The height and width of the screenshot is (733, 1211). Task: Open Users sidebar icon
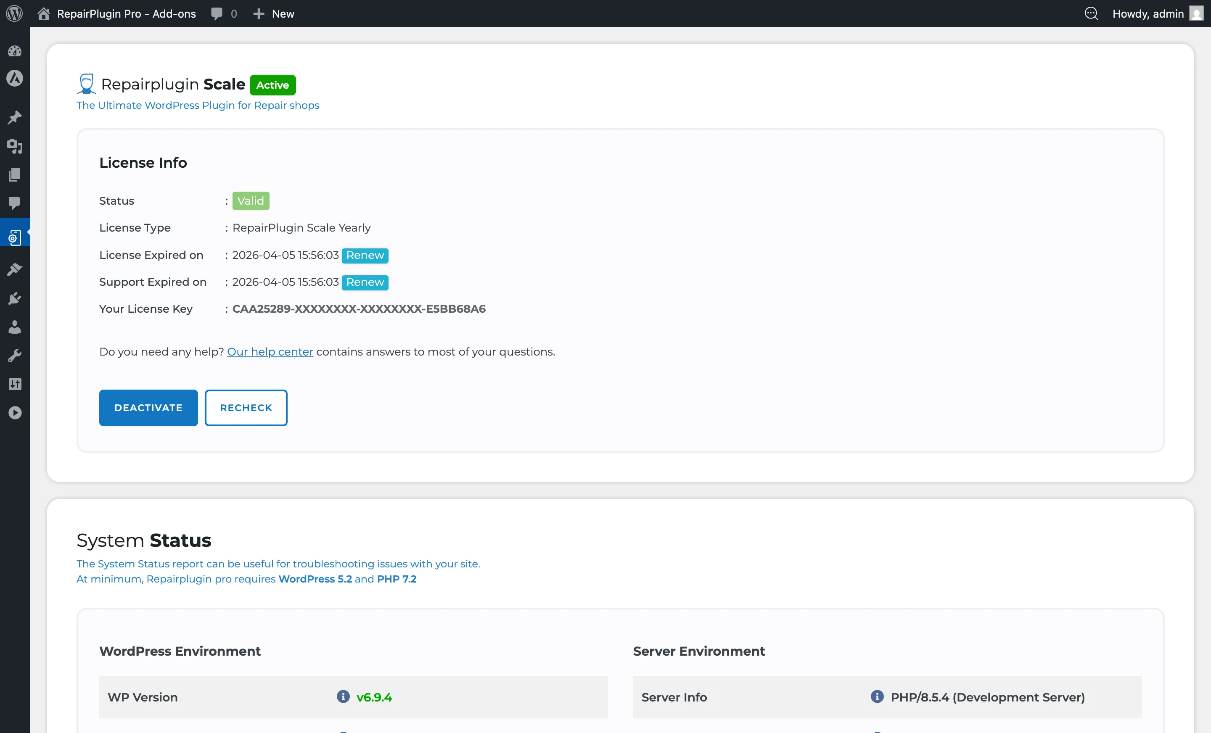click(15, 327)
